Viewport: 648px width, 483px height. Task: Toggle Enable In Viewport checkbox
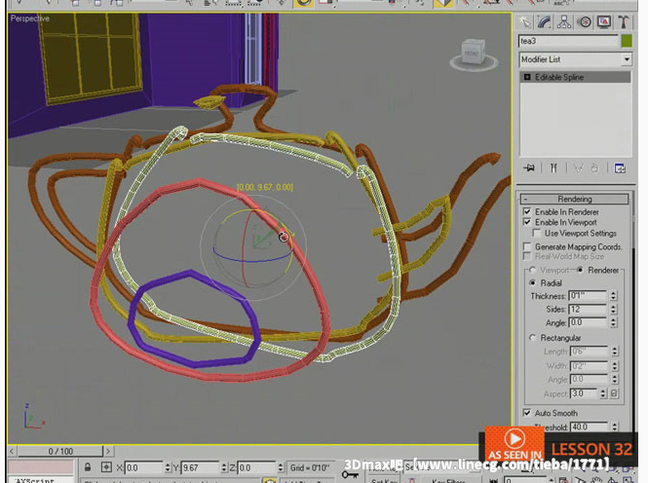(x=528, y=222)
